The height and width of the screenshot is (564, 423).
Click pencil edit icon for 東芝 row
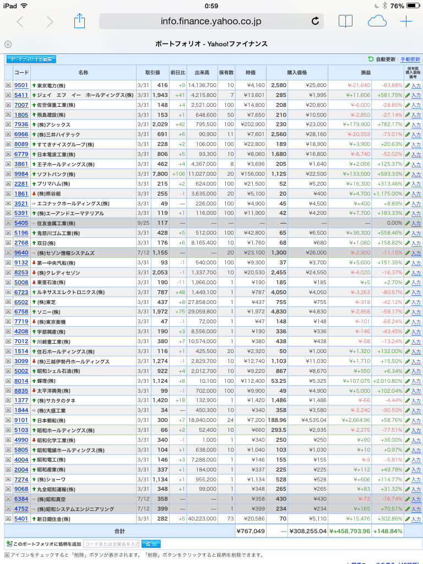pos(408,302)
